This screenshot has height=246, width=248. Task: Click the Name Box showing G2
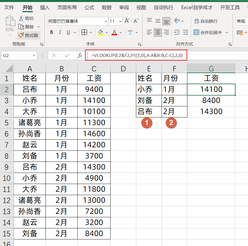pyautogui.click(x=19, y=55)
